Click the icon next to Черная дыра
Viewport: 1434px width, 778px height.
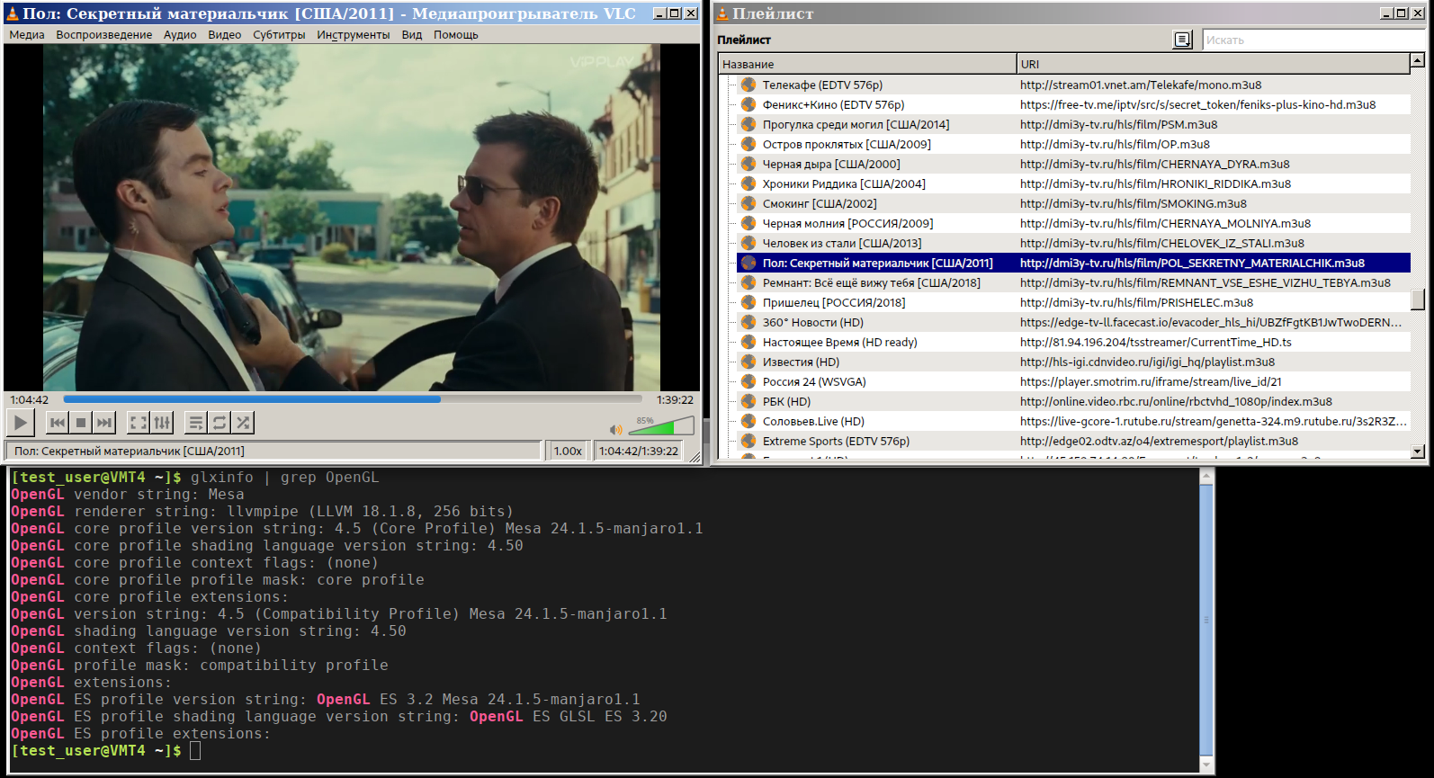tap(748, 164)
